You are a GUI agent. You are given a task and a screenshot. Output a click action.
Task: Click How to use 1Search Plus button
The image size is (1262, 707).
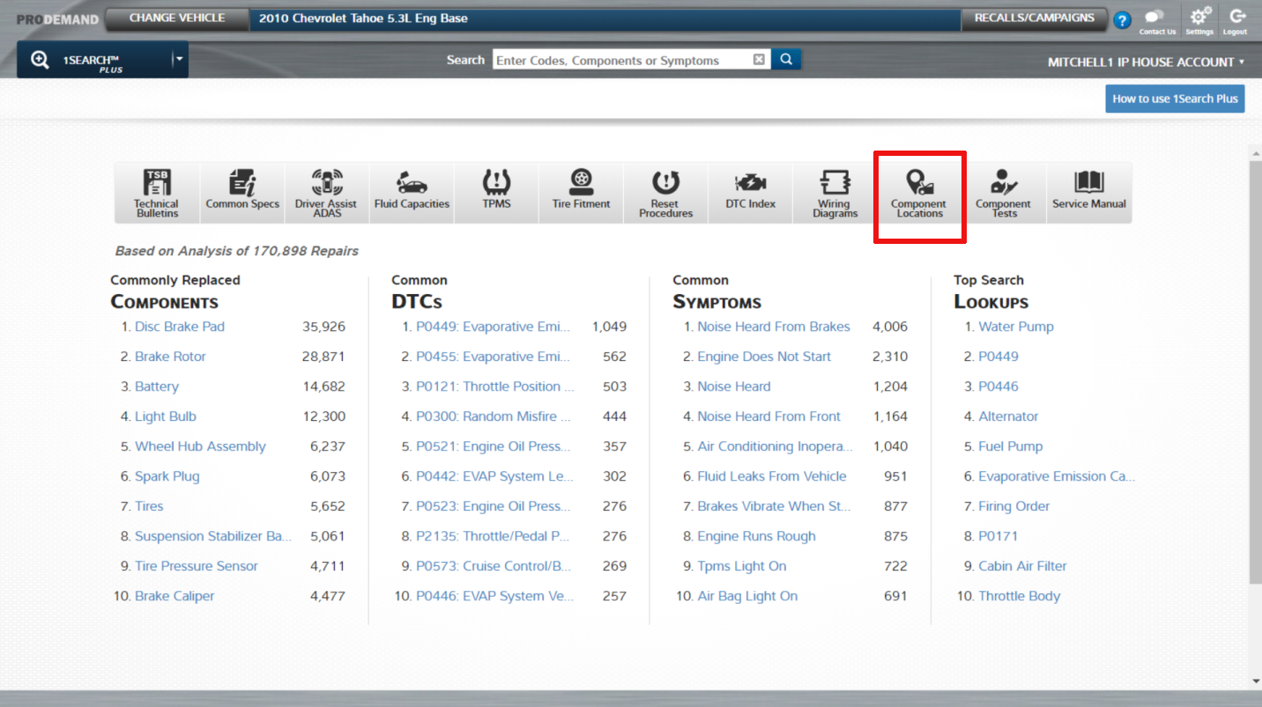(1175, 99)
